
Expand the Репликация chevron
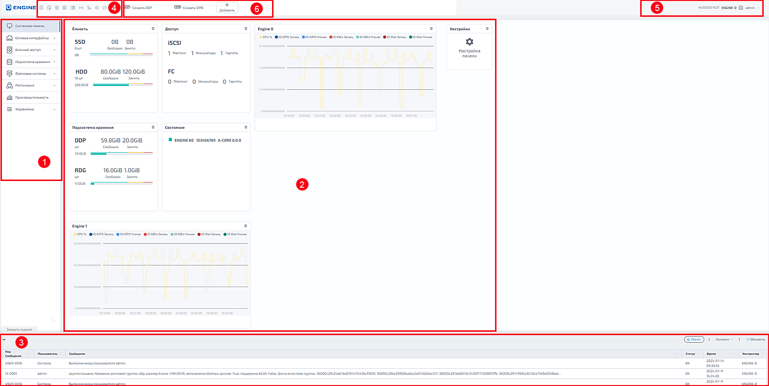[54, 85]
